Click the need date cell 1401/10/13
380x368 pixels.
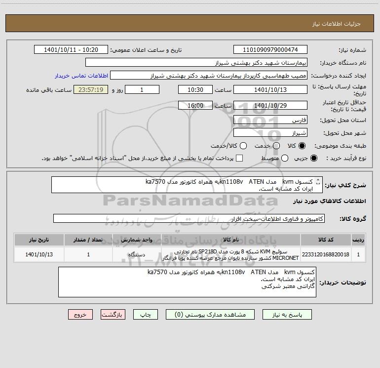(39, 254)
